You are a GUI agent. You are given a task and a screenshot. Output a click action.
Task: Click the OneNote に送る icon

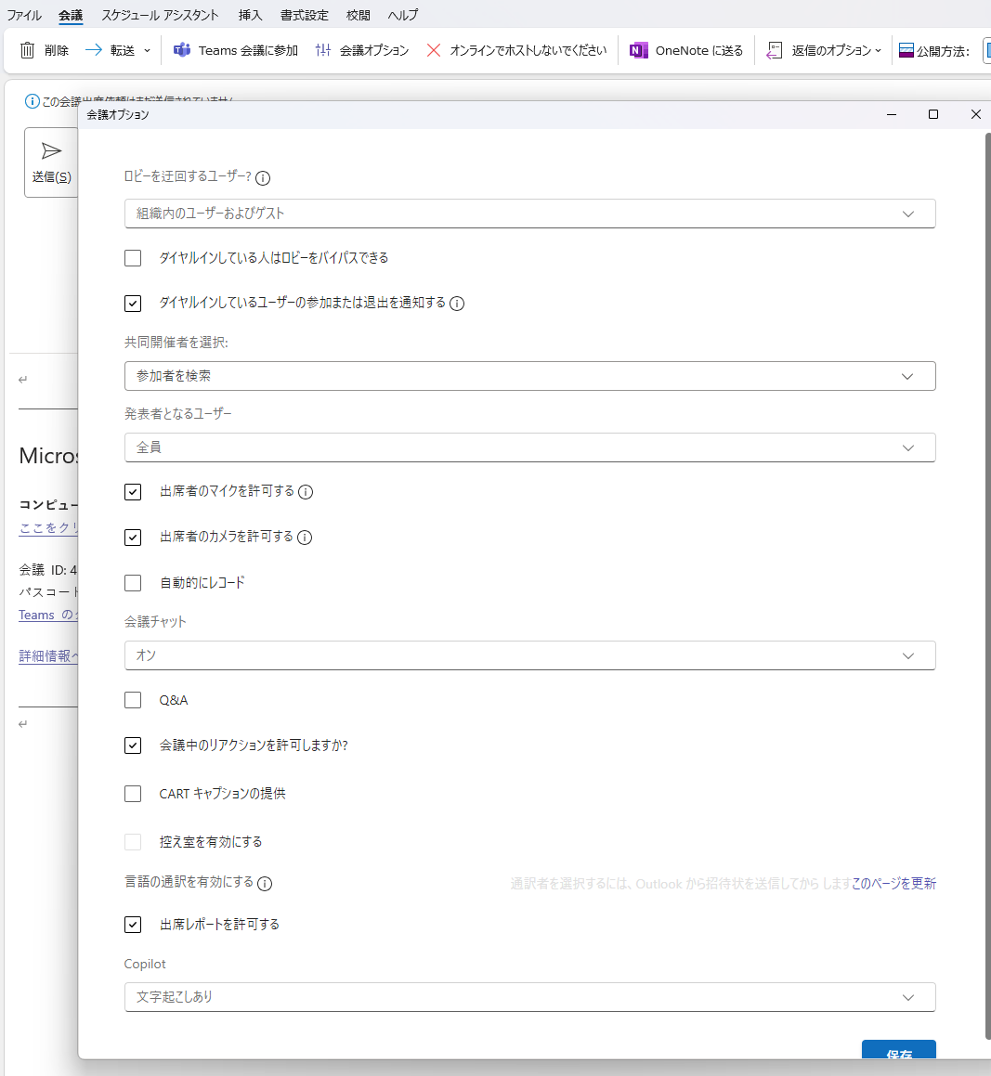point(639,50)
